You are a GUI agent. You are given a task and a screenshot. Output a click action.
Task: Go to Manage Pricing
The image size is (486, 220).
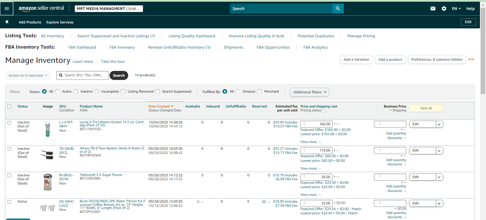[361, 36]
